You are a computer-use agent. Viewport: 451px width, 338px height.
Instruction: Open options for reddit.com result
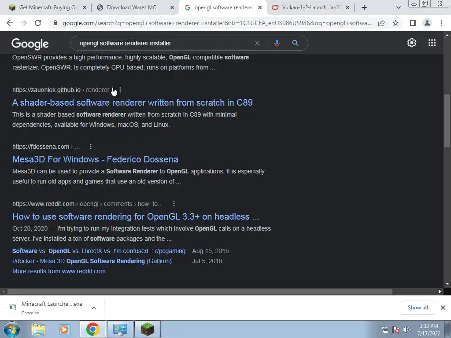[174, 204]
